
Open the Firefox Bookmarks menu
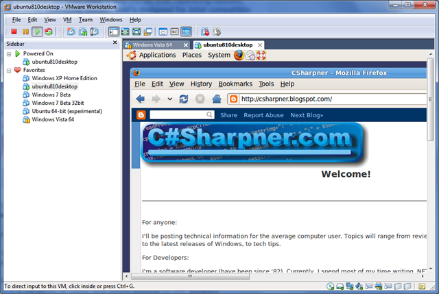point(235,84)
